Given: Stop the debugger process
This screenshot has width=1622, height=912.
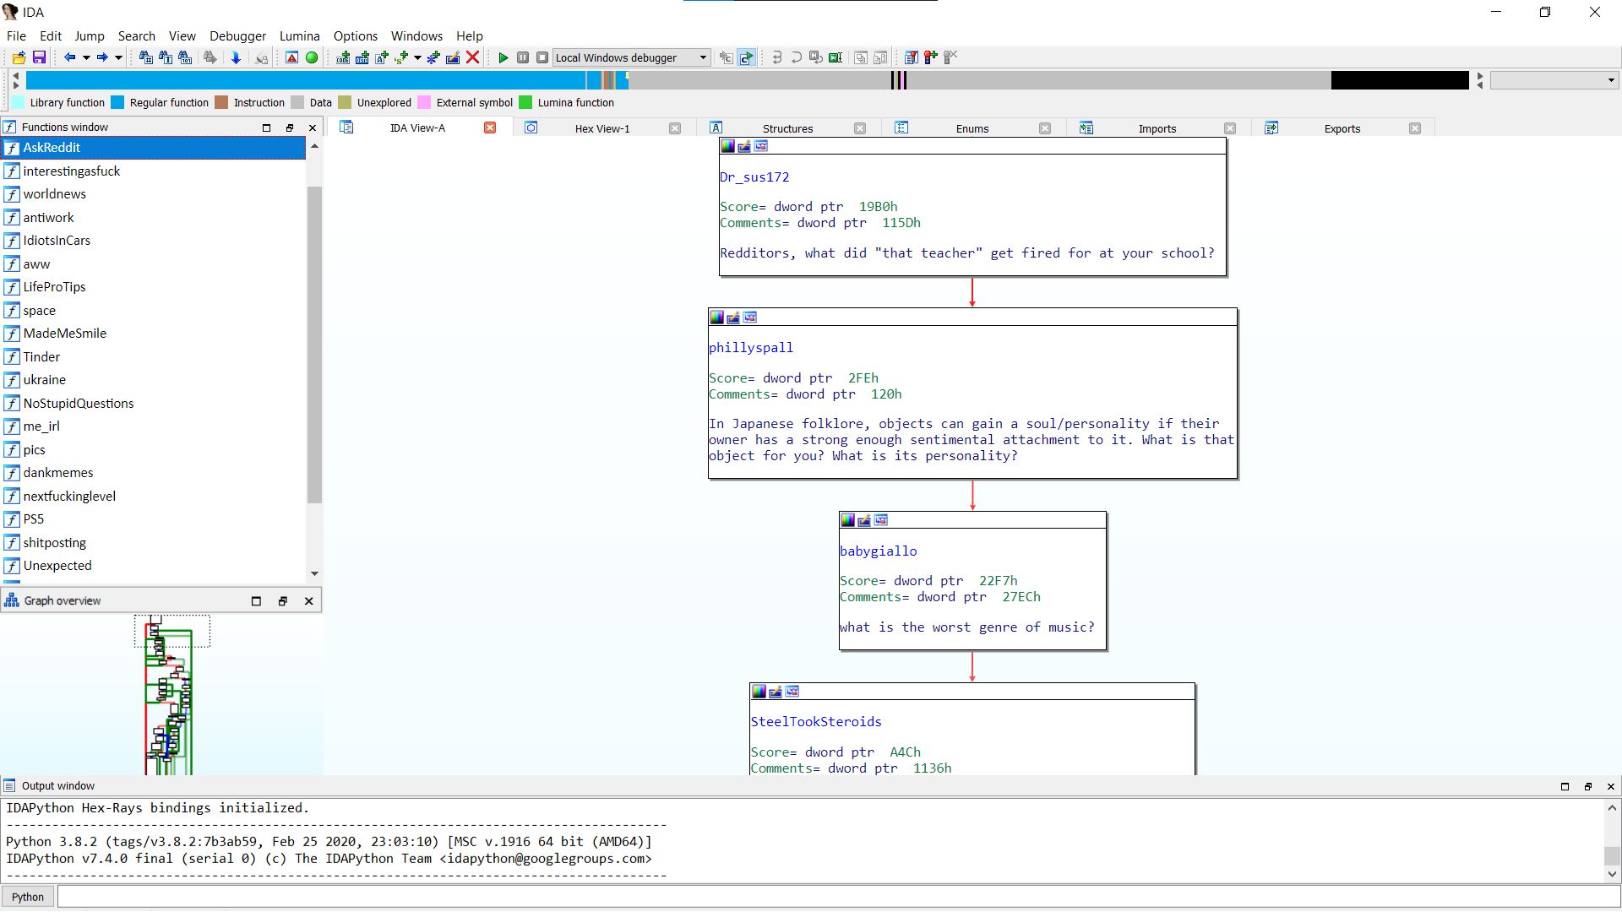Looking at the screenshot, I should 542,57.
